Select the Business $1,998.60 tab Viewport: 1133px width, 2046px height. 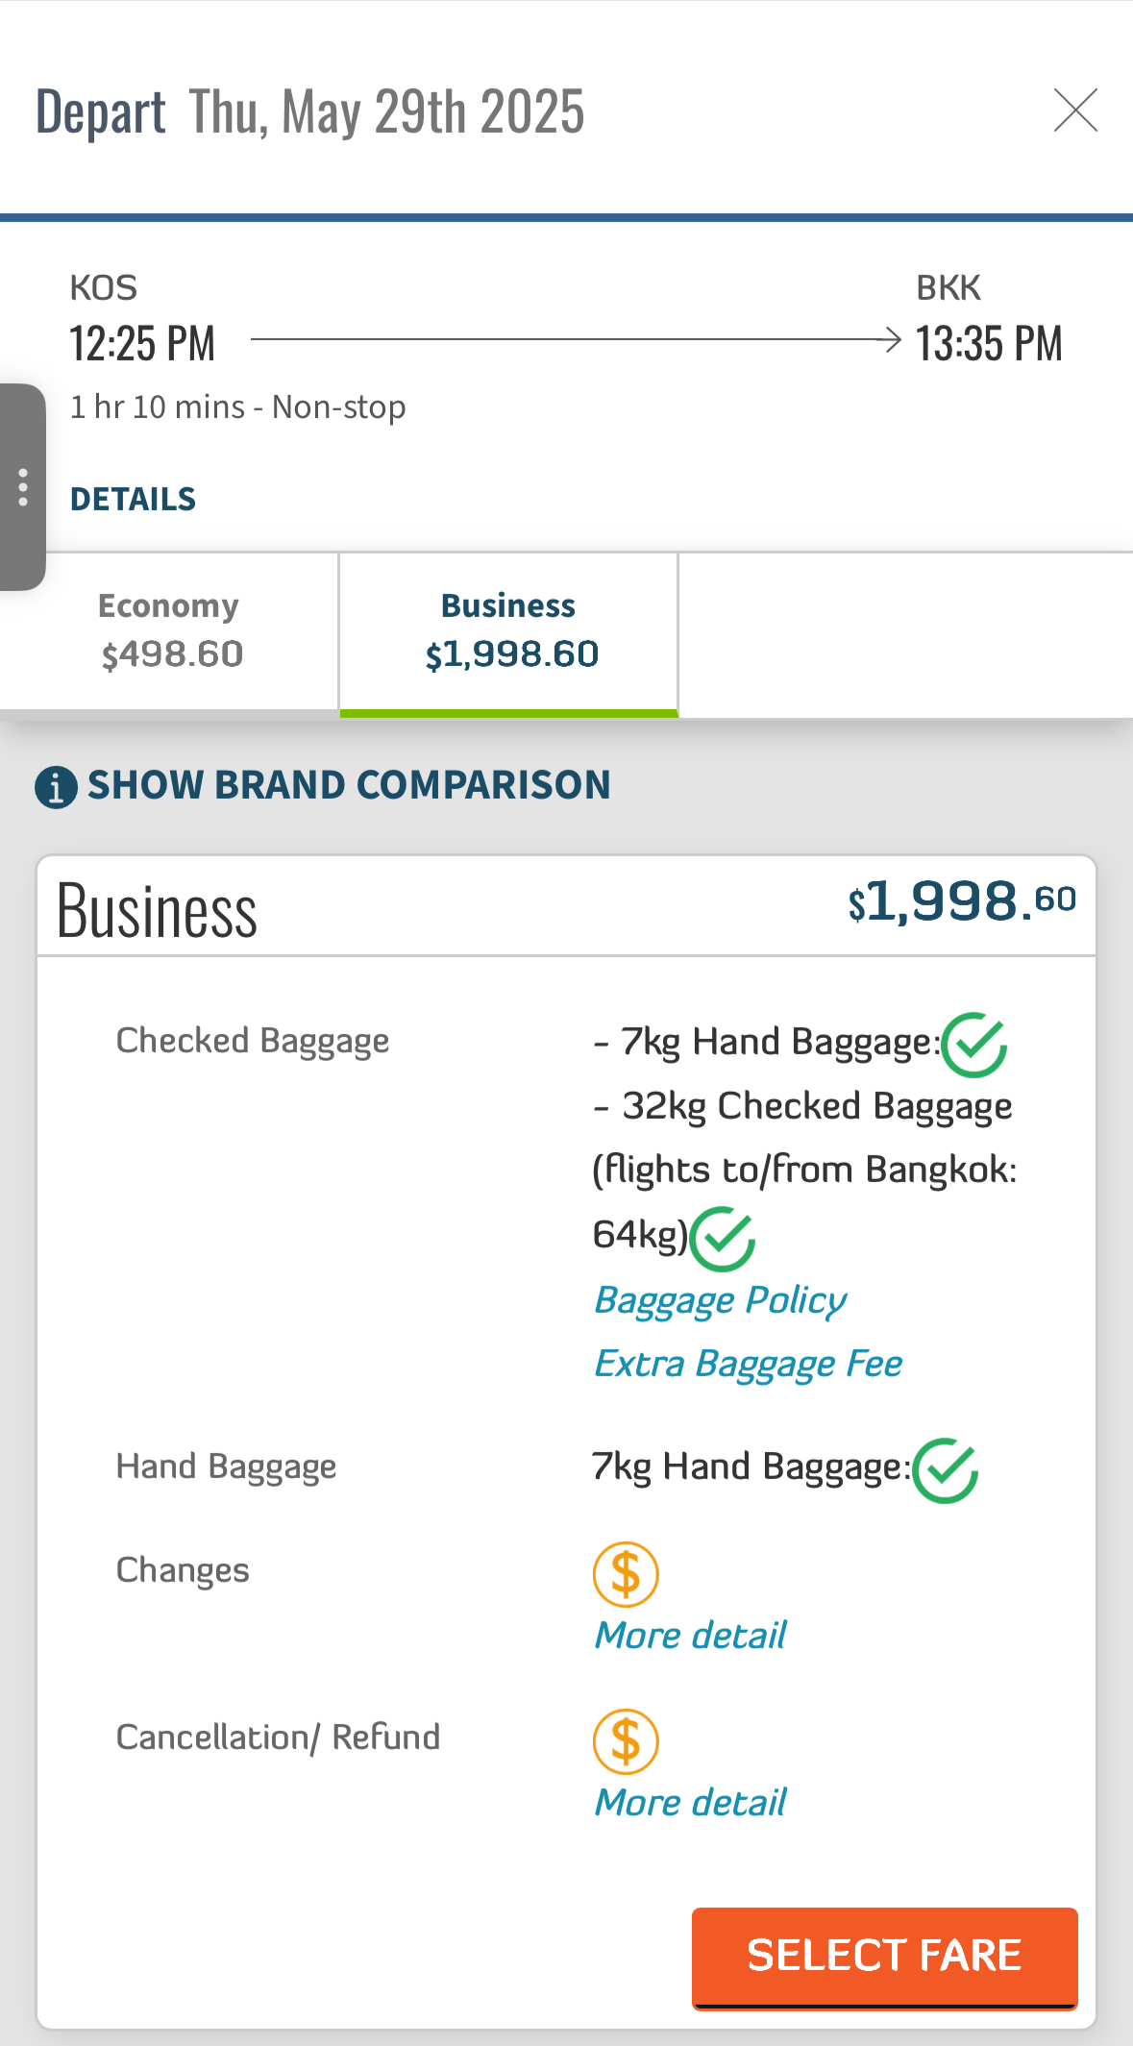[x=509, y=633]
